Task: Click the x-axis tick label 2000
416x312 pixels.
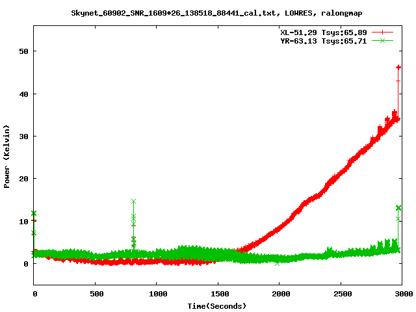Action: tap(281, 294)
